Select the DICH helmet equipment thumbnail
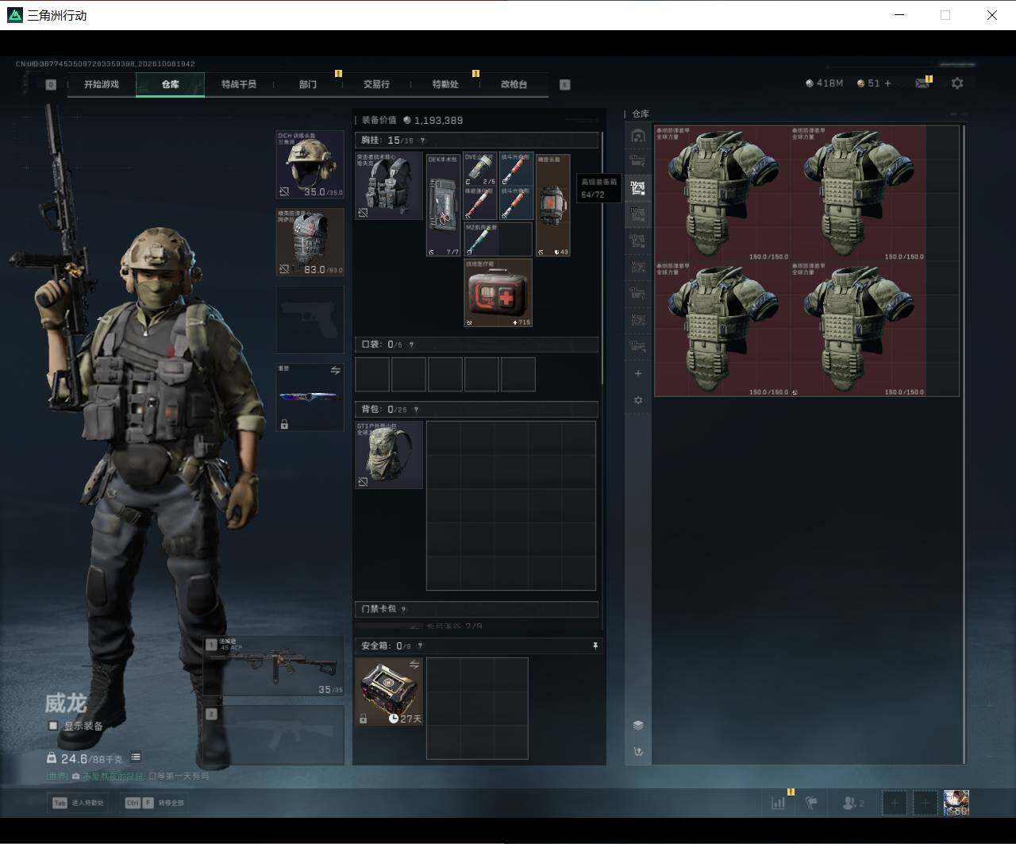1016x844 pixels. coord(310,165)
